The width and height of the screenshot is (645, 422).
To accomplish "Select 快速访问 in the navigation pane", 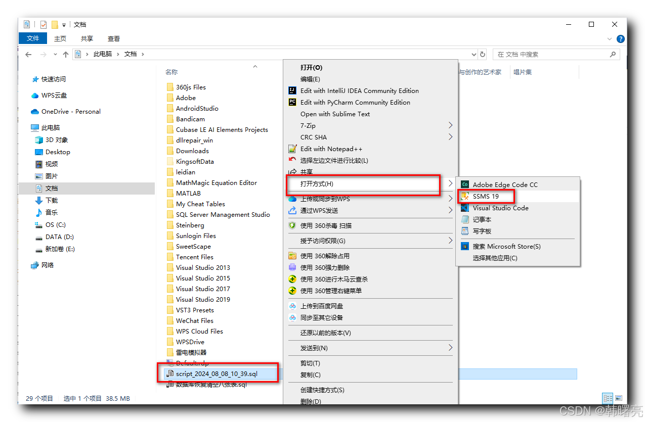I will point(54,79).
